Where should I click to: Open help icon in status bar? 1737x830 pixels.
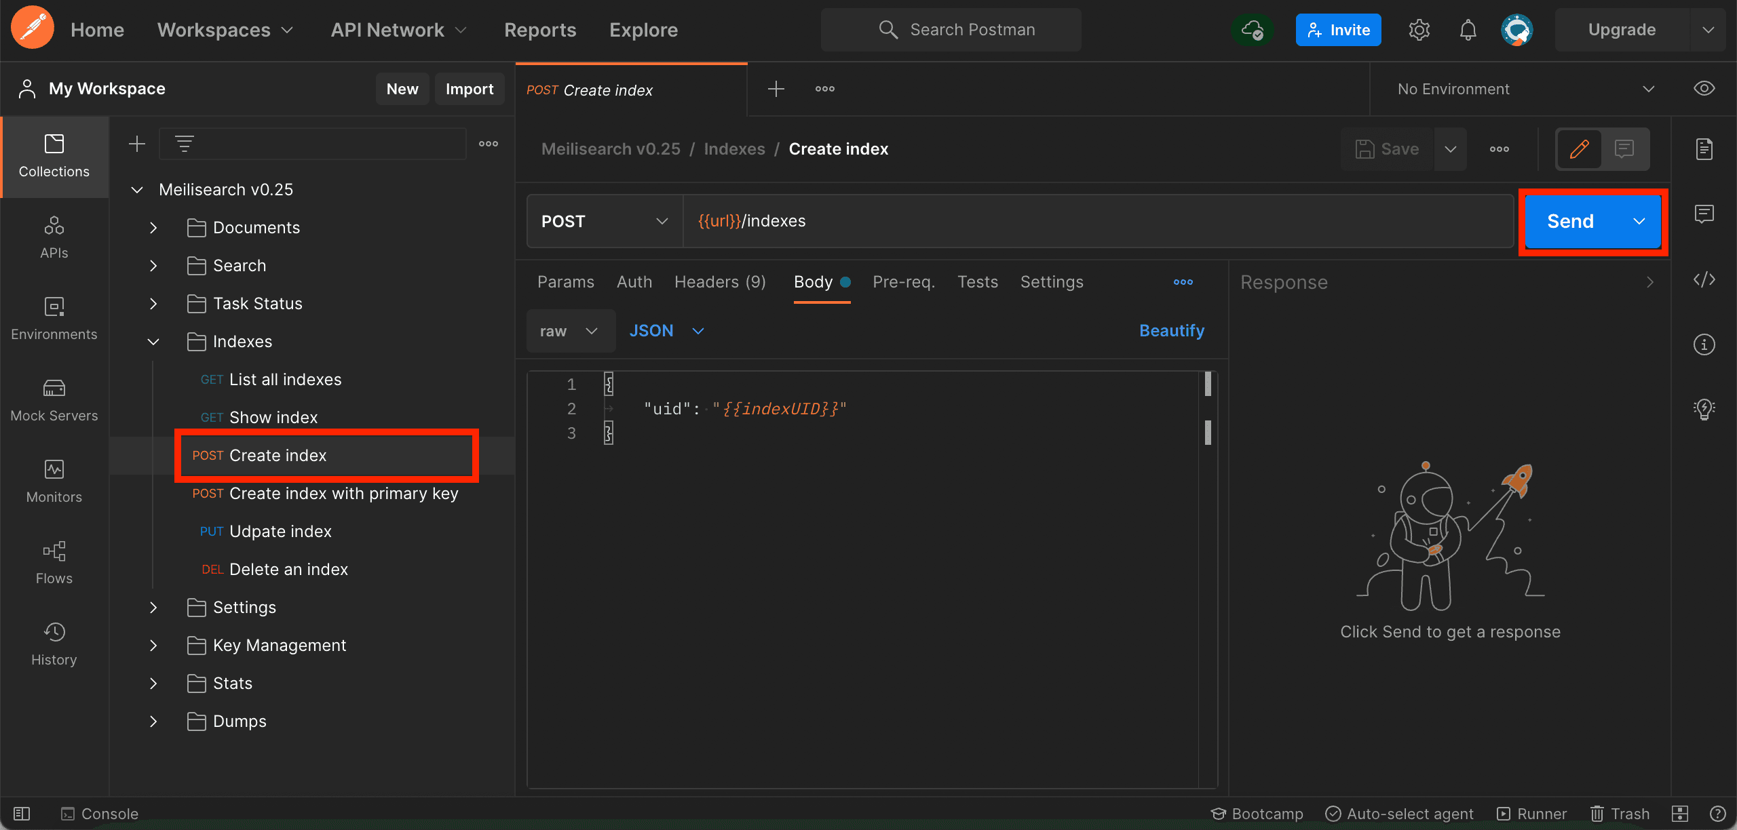(1718, 814)
